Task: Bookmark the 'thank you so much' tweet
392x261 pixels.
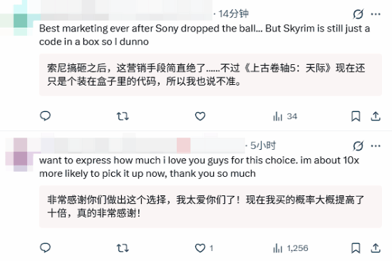Action: point(356,248)
